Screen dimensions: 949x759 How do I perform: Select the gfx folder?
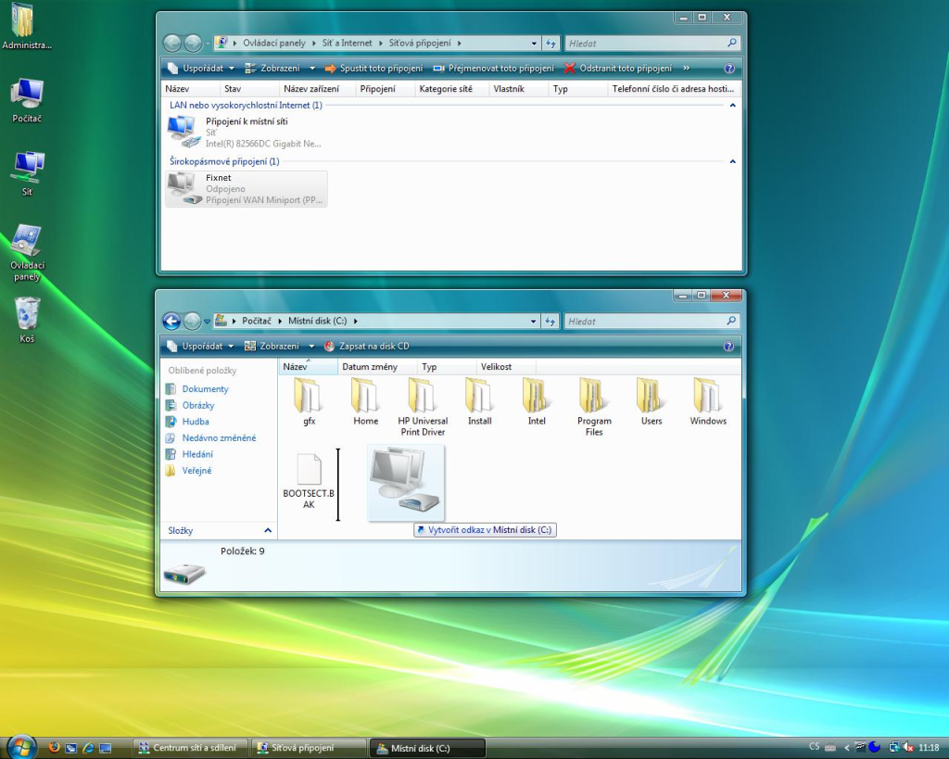pos(309,402)
